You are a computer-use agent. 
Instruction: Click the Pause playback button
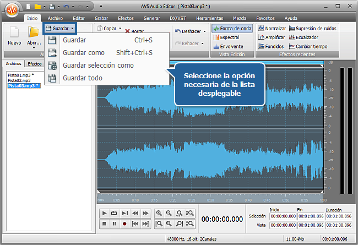tap(115, 224)
